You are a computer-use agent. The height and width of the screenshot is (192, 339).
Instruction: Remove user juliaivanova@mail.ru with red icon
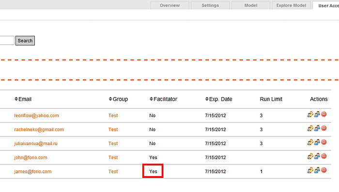tap(324, 142)
